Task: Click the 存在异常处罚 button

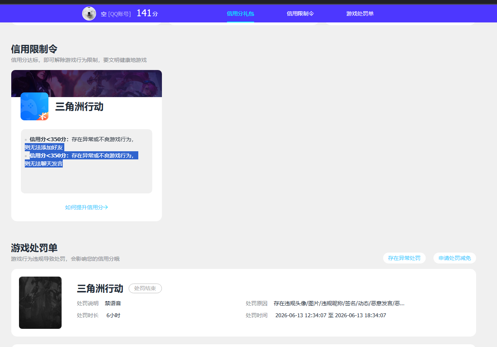Action: 404,258
